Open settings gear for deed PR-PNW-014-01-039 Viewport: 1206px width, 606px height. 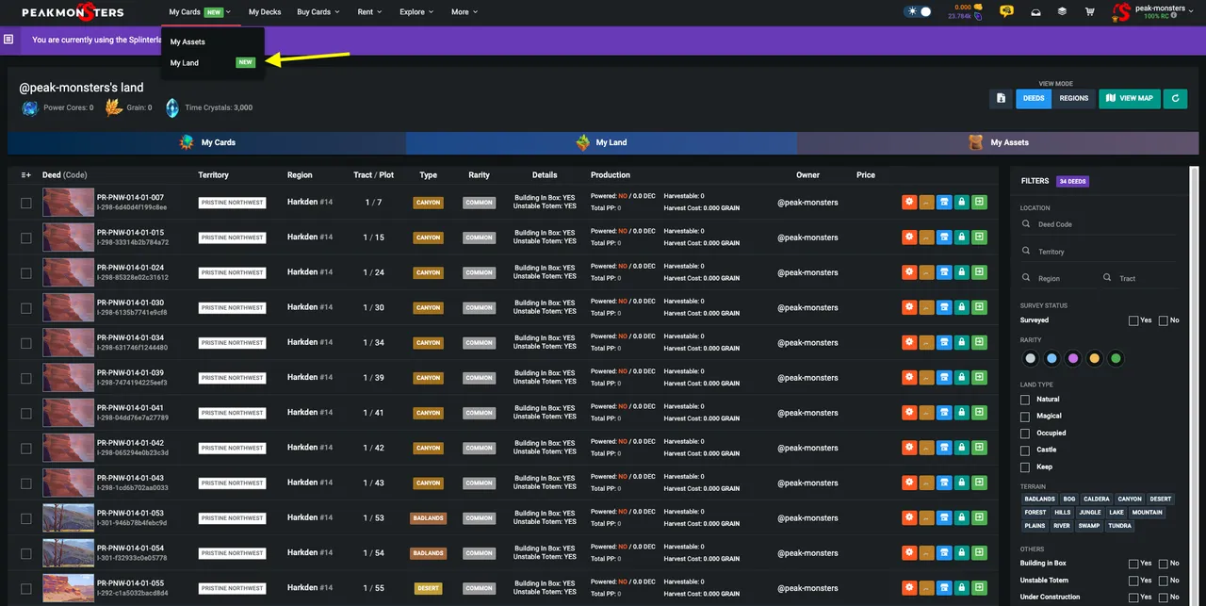pyautogui.click(x=909, y=377)
